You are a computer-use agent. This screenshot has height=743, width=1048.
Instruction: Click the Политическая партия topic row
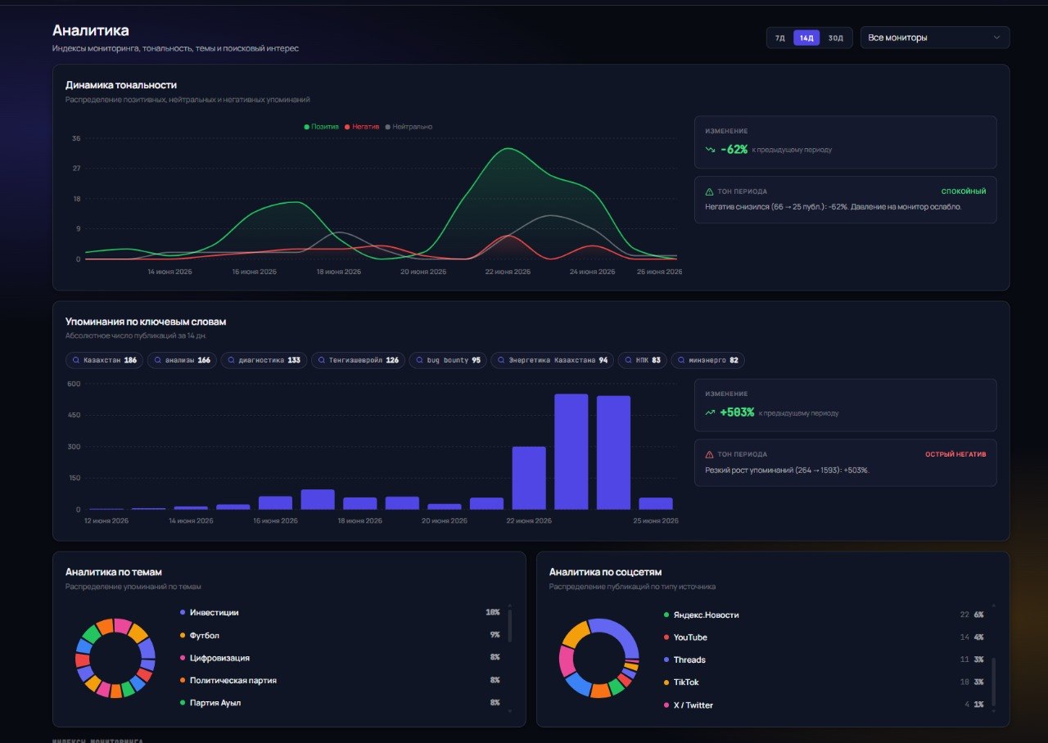(x=340, y=680)
